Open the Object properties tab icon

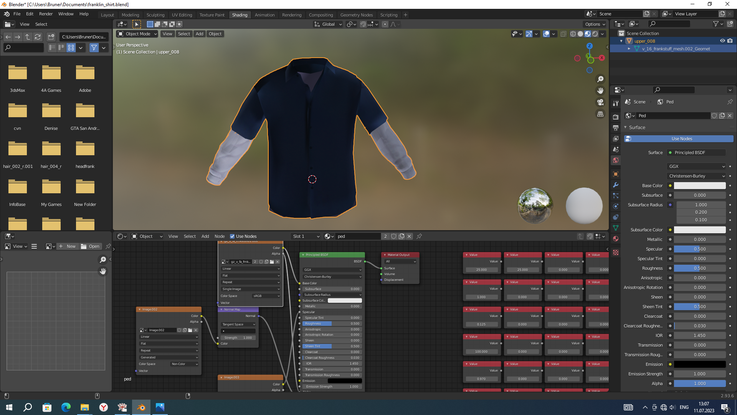click(x=616, y=174)
